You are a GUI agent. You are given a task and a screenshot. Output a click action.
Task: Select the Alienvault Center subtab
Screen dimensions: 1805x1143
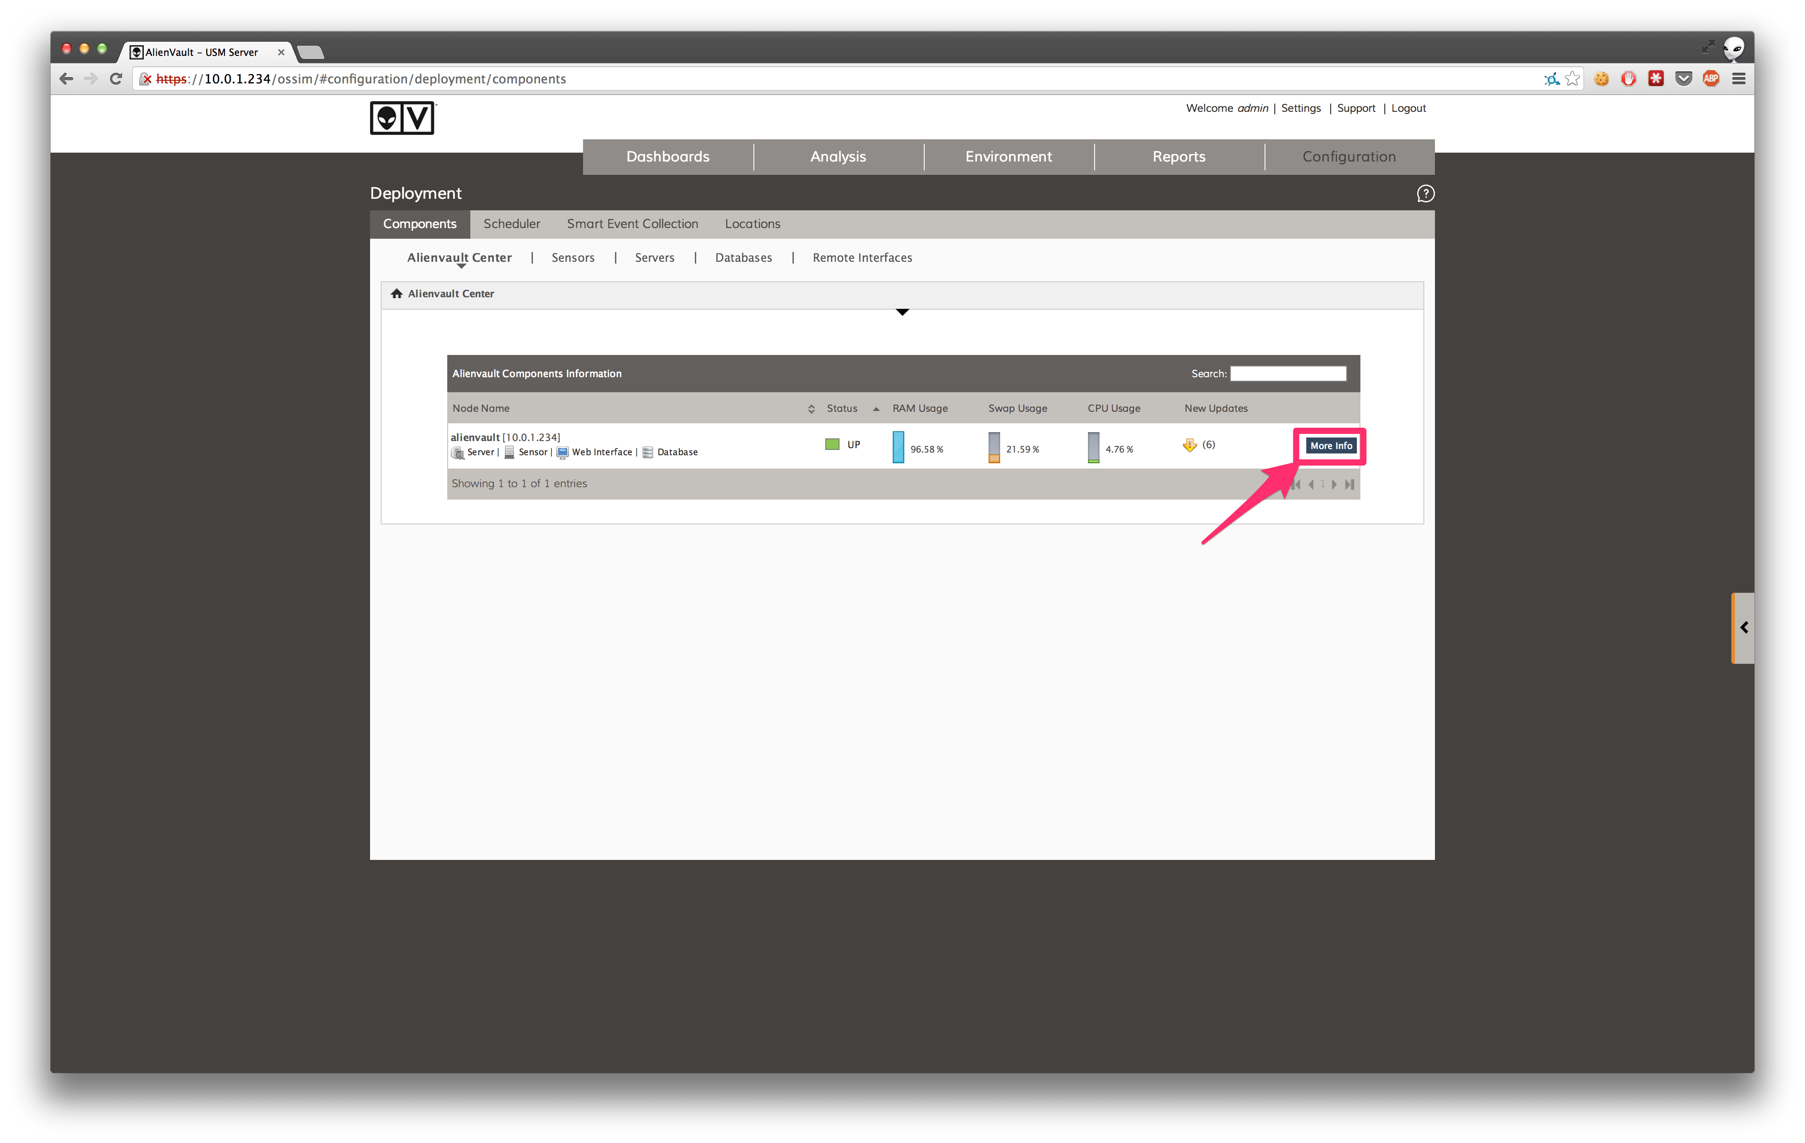[x=460, y=258]
